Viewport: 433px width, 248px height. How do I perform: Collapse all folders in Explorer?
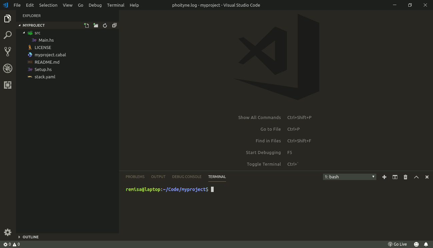tap(114, 25)
